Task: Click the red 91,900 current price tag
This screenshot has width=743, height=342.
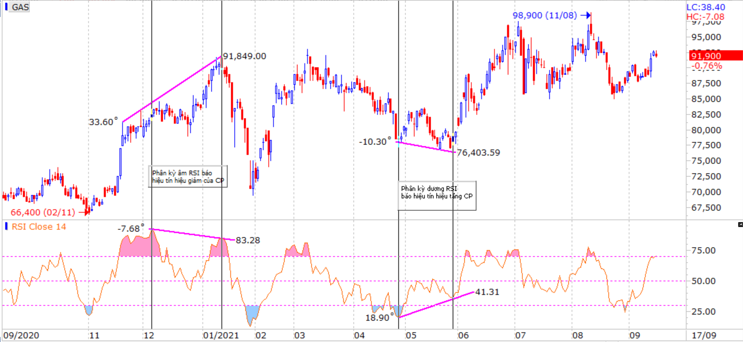Action: (x=715, y=56)
